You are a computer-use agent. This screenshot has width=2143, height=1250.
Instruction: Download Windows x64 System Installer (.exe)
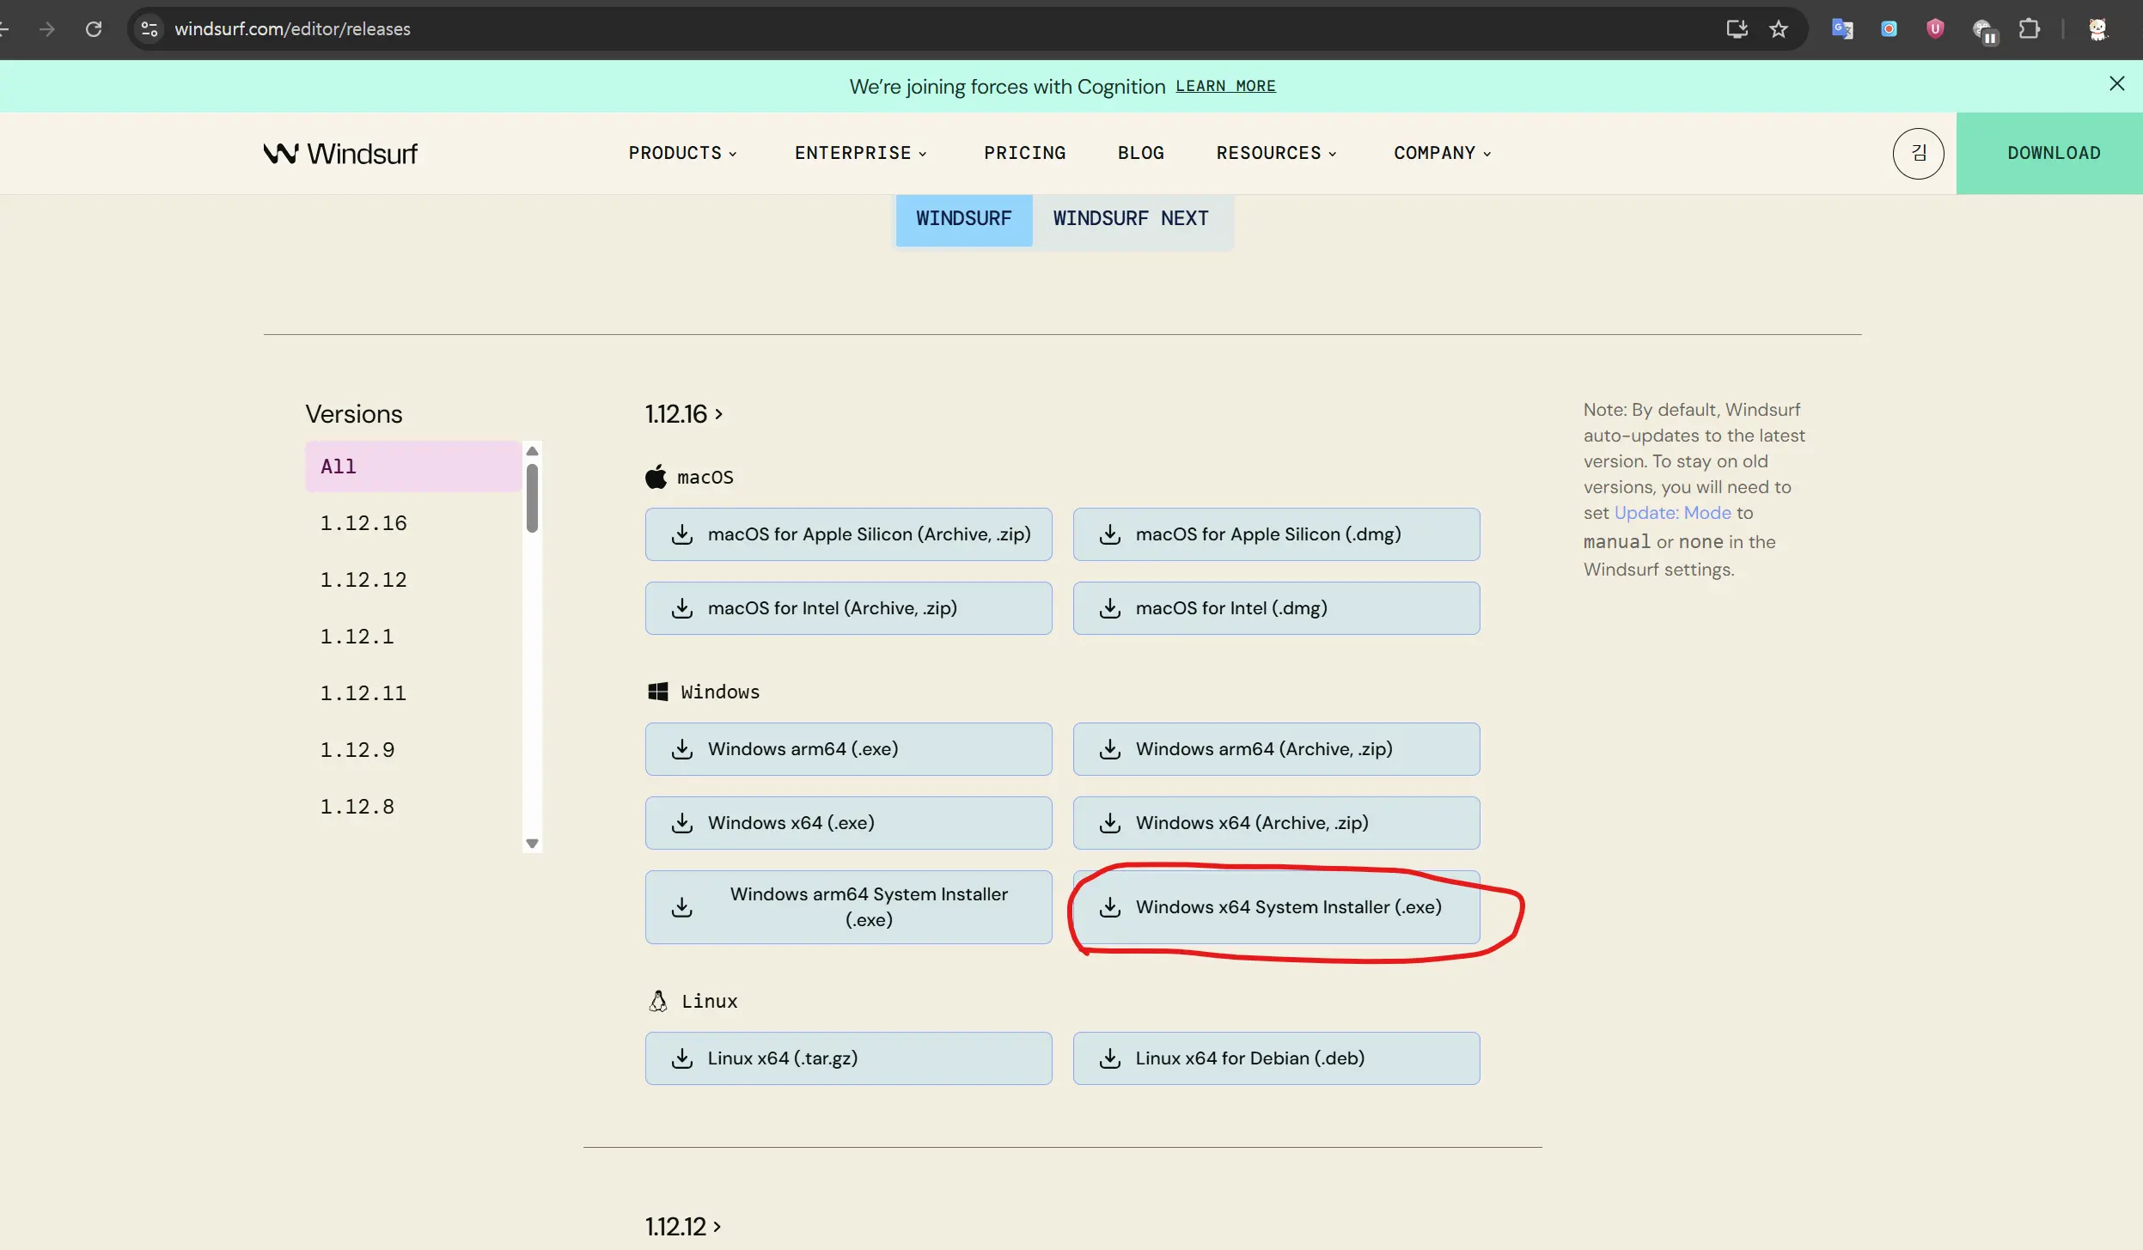tap(1276, 907)
